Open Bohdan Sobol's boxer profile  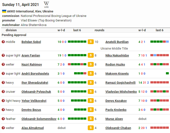tap(31, 42)
